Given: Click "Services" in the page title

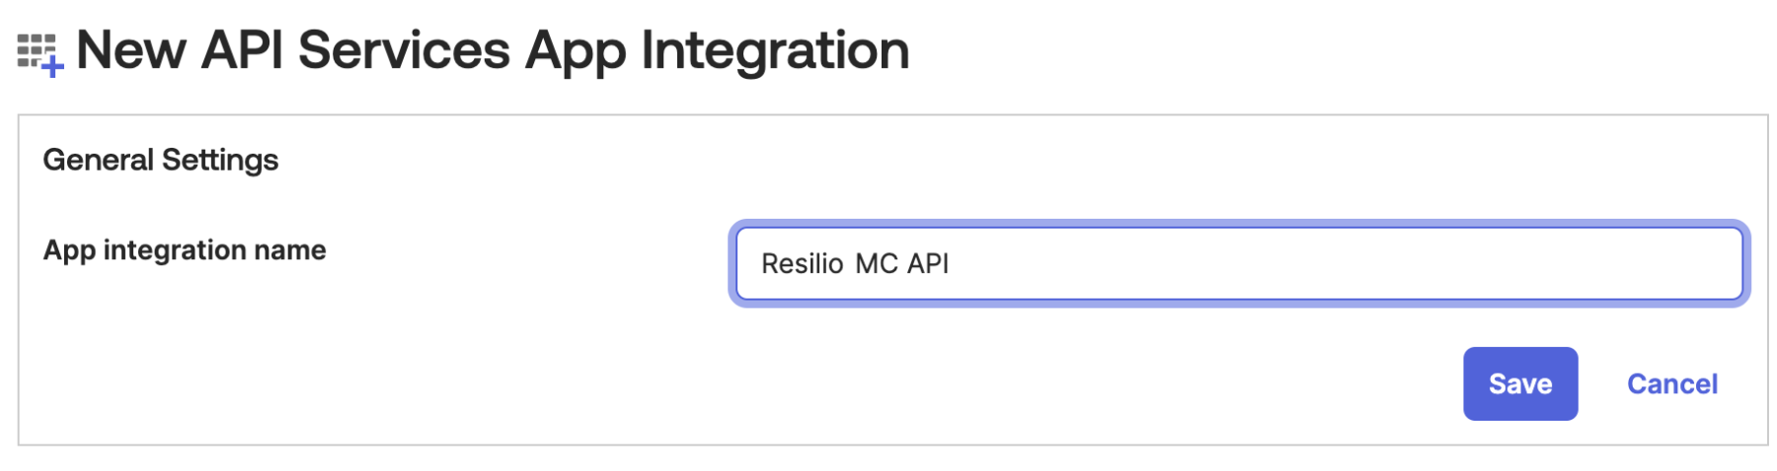Looking at the screenshot, I should pyautogui.click(x=404, y=49).
